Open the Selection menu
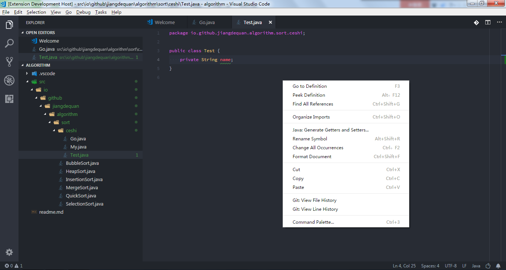The width and height of the screenshot is (506, 270). click(36, 12)
